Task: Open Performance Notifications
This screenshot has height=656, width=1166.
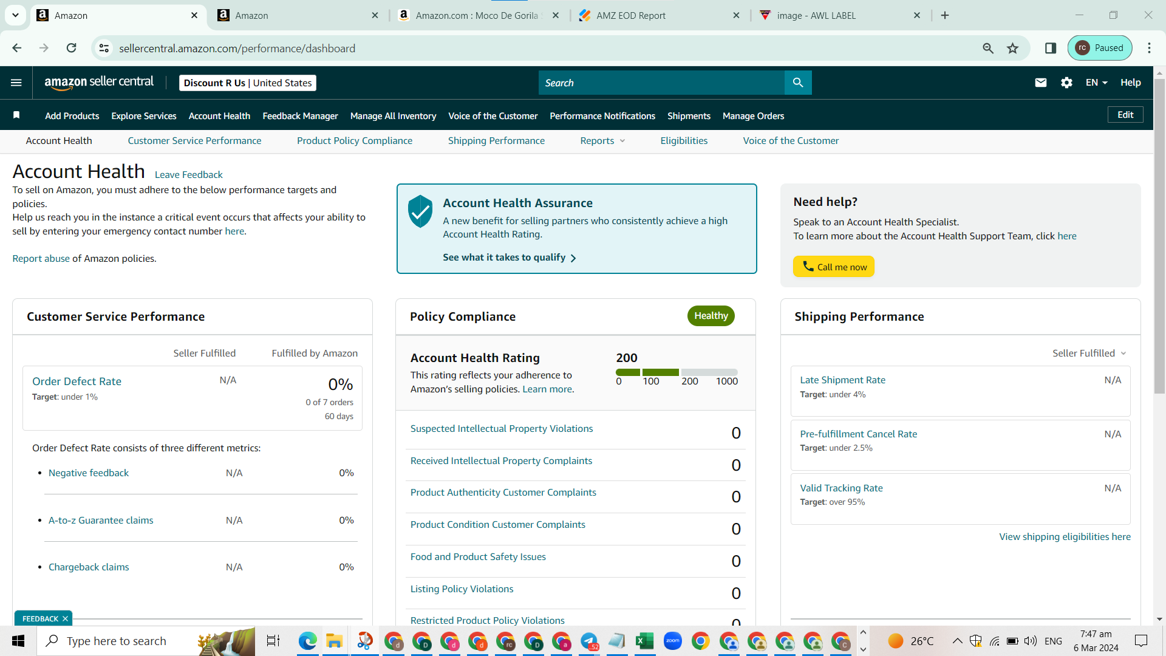Action: click(x=602, y=115)
